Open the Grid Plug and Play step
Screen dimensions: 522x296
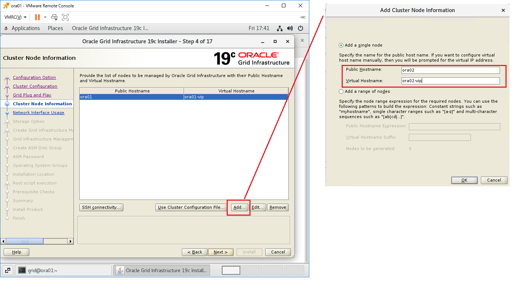(32, 95)
